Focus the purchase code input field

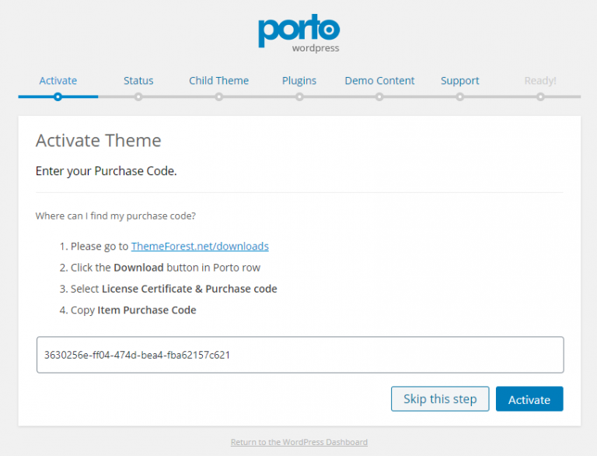click(x=300, y=355)
